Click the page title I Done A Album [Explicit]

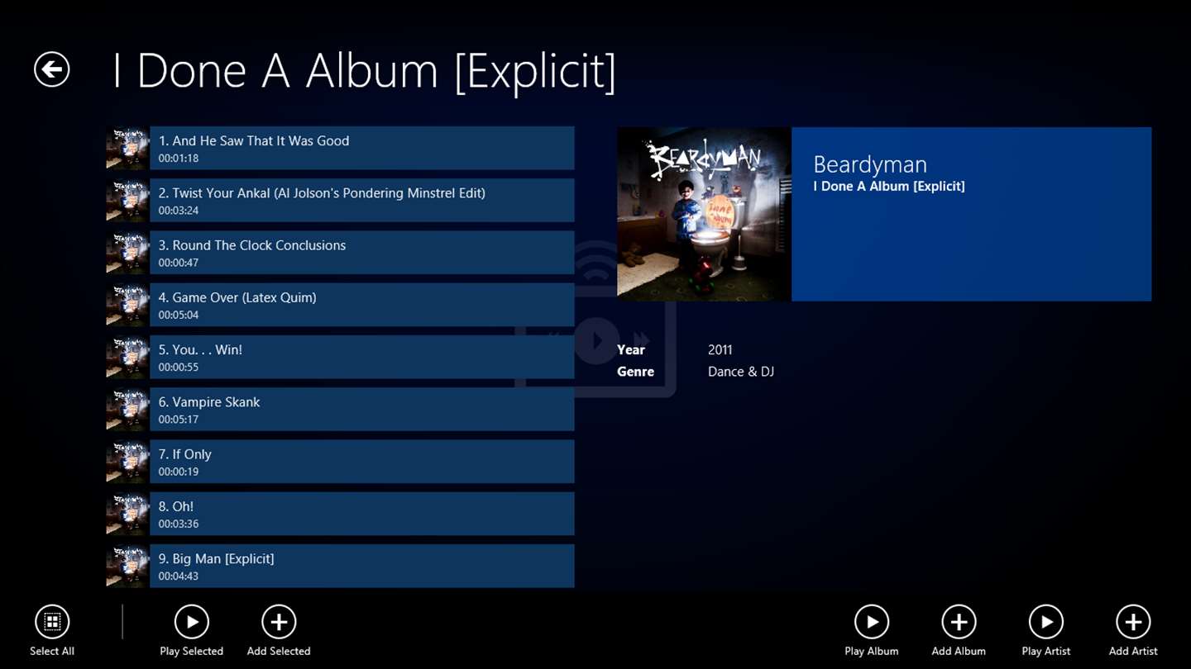pyautogui.click(x=364, y=71)
